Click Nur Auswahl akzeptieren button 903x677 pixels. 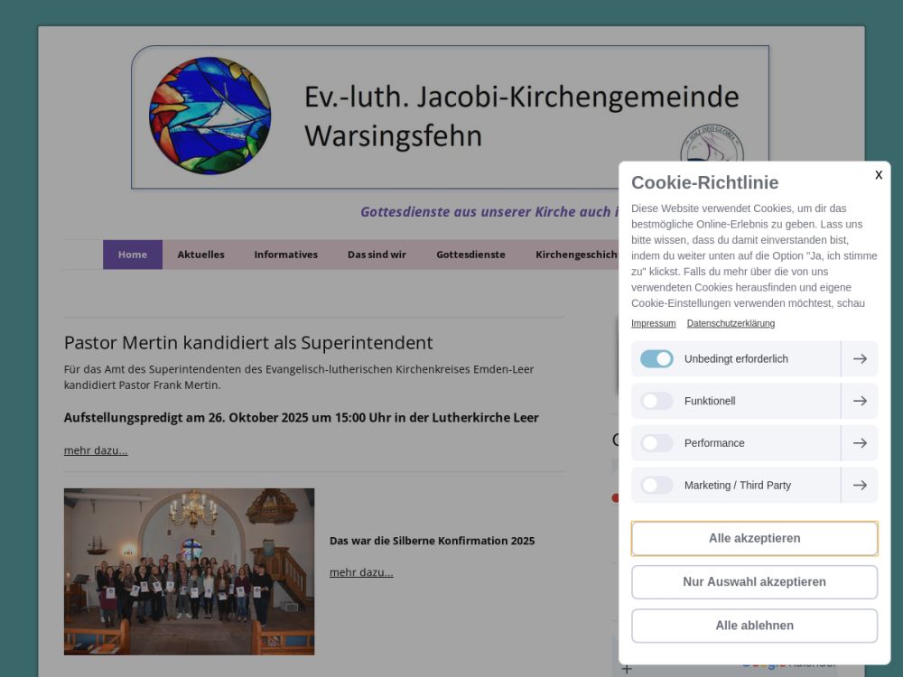[x=754, y=582]
